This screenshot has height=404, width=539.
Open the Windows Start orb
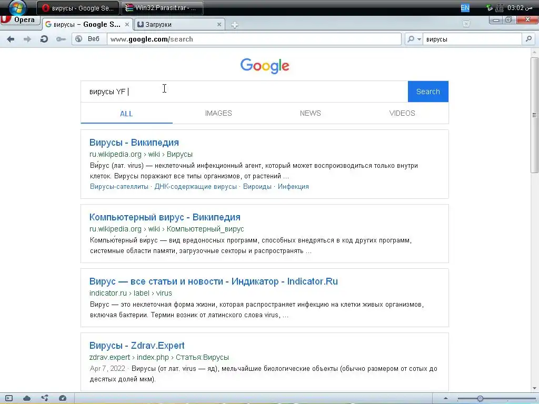click(17, 7)
